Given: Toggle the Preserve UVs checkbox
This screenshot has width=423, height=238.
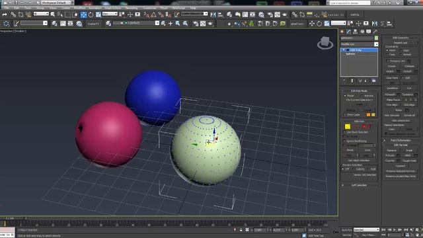Looking at the screenshot, I should [388, 61].
